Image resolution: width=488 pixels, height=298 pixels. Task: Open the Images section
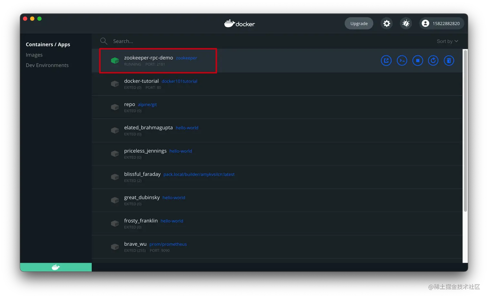(x=34, y=55)
